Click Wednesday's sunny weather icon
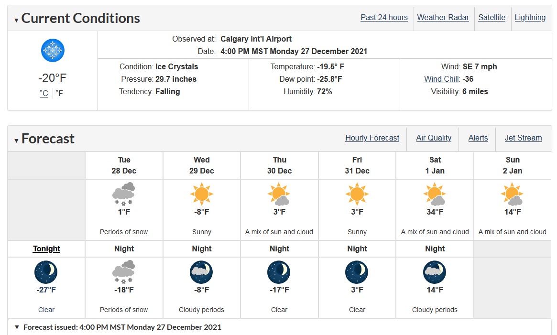The height and width of the screenshot is (335, 557). click(201, 194)
